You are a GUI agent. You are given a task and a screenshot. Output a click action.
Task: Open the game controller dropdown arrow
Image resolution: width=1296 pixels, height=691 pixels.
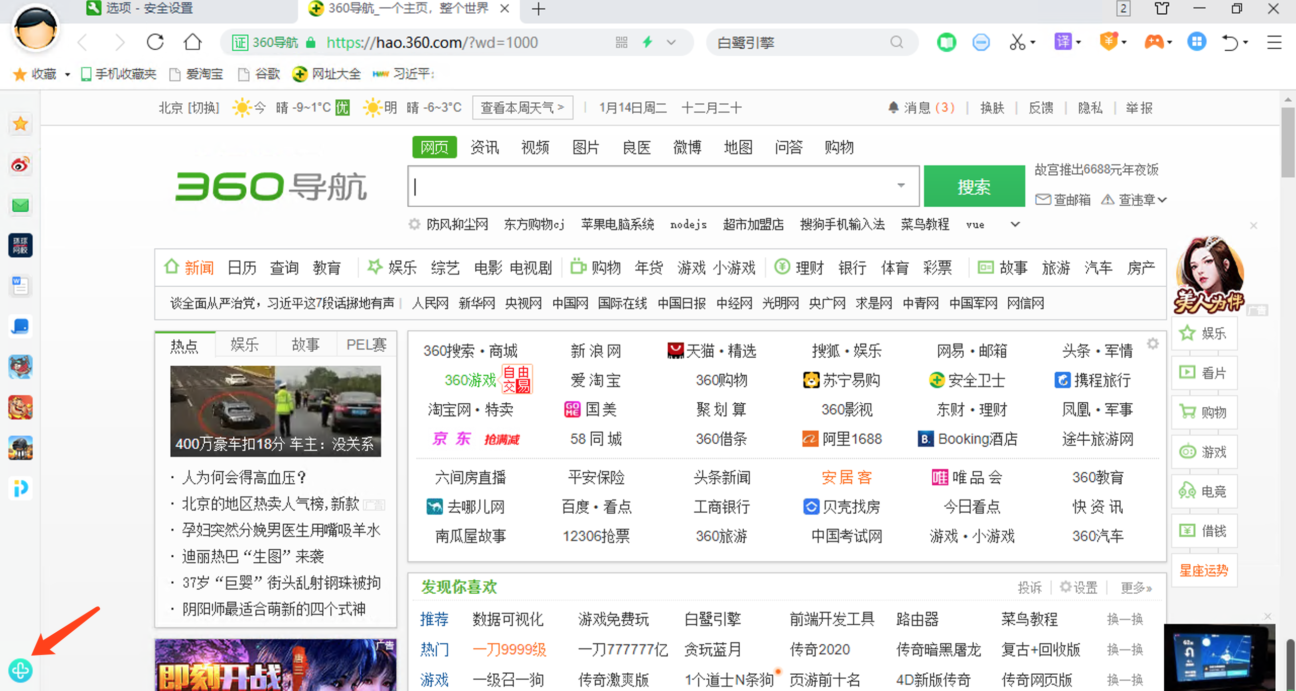1169,43
